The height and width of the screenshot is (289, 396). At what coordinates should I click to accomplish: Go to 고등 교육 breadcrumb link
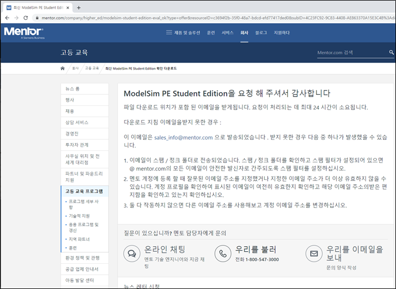(x=92, y=69)
